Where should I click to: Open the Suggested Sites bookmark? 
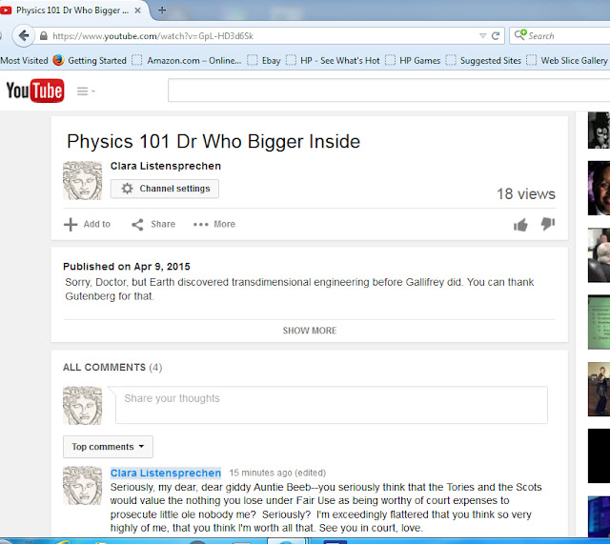[x=483, y=61]
